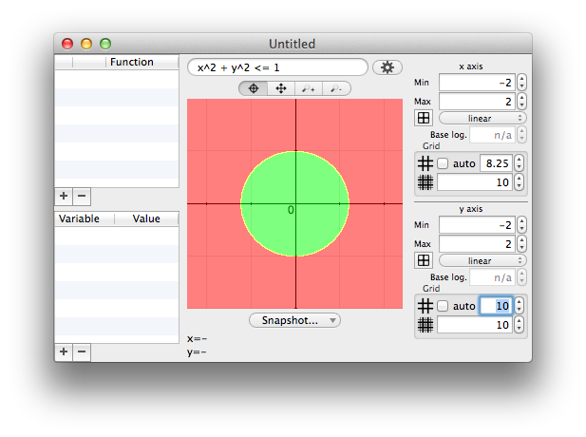This screenshot has height=437, width=586.
Task: Click x axis minor grid 10 stepper
Action: point(519,182)
